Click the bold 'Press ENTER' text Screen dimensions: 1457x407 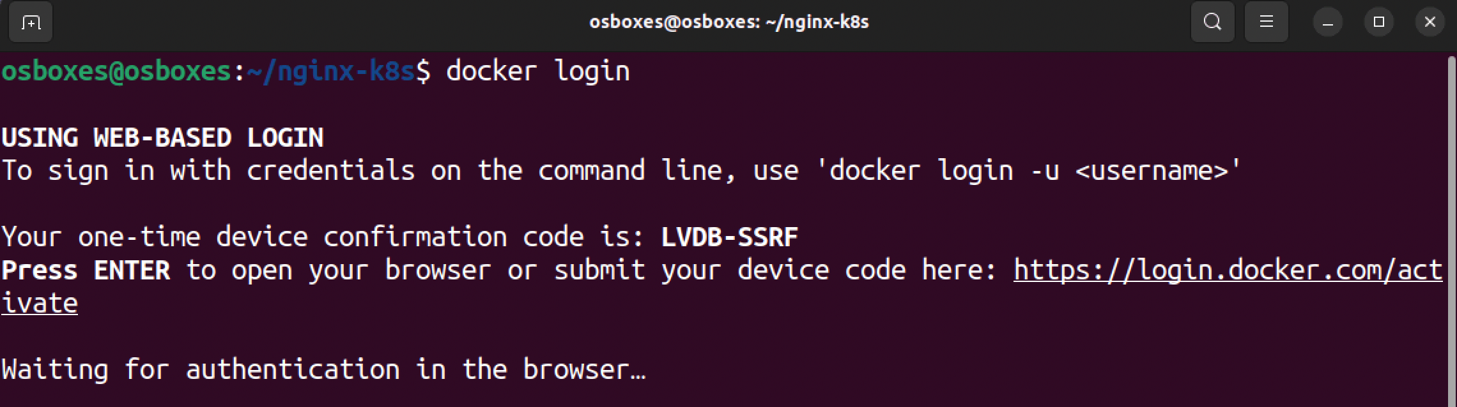coord(86,270)
